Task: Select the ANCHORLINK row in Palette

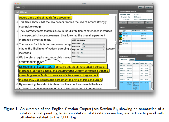Action: (x=136, y=41)
